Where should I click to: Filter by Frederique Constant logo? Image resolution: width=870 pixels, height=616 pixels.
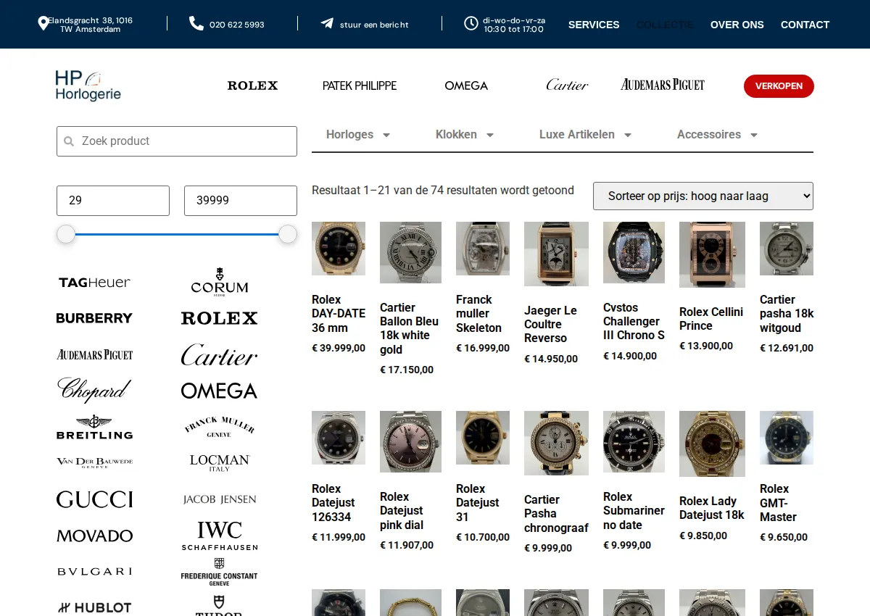(x=219, y=572)
